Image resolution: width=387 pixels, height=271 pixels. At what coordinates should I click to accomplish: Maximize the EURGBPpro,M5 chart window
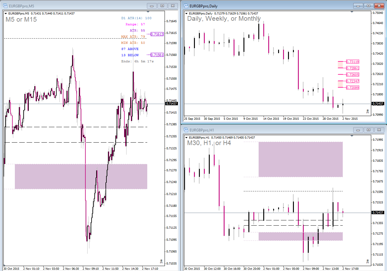pos(162,6)
